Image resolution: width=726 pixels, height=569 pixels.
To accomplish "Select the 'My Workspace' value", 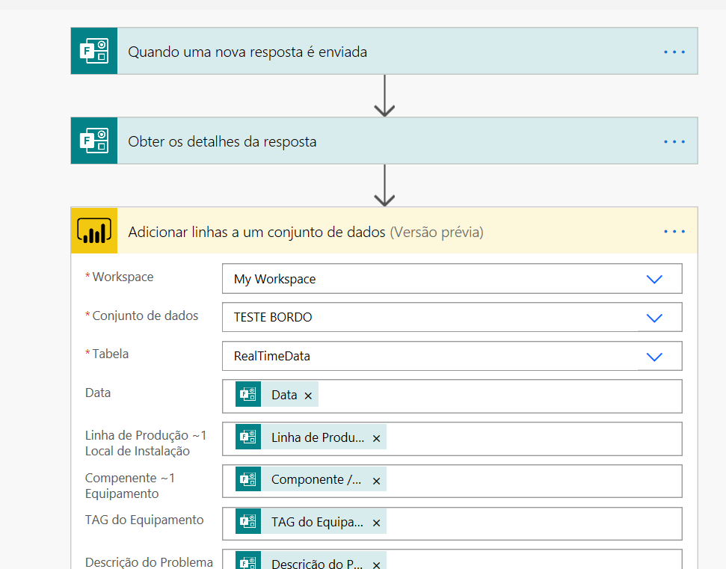I will 274,279.
